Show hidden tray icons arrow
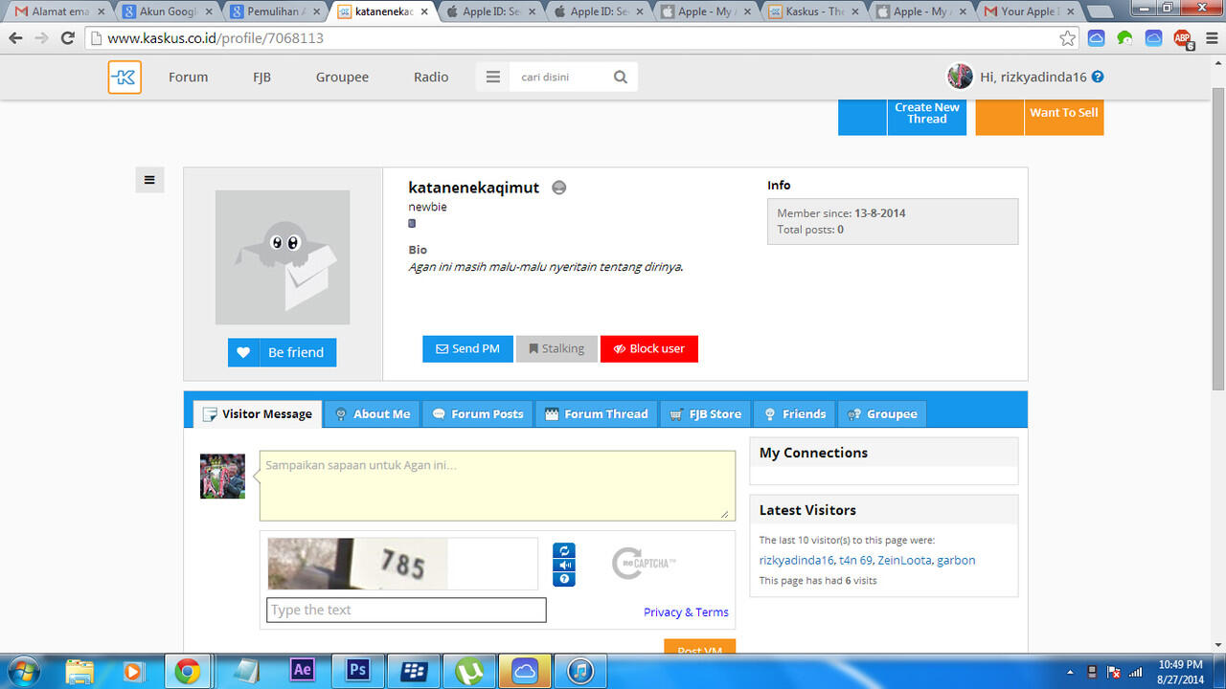This screenshot has height=689, width=1226. click(1070, 672)
